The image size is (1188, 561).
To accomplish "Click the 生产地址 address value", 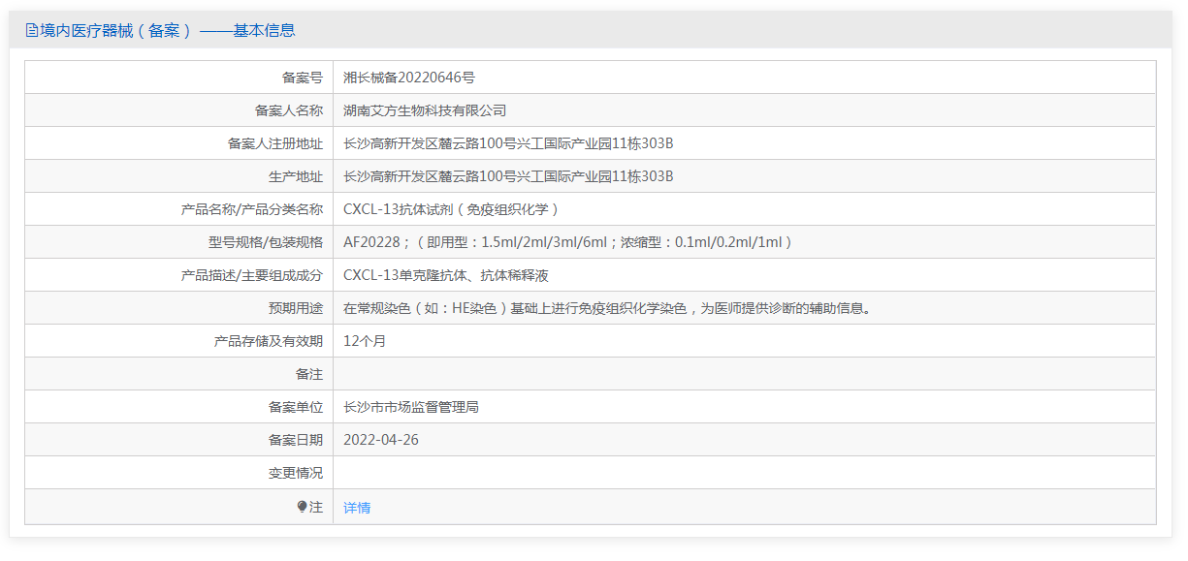I will [x=508, y=176].
